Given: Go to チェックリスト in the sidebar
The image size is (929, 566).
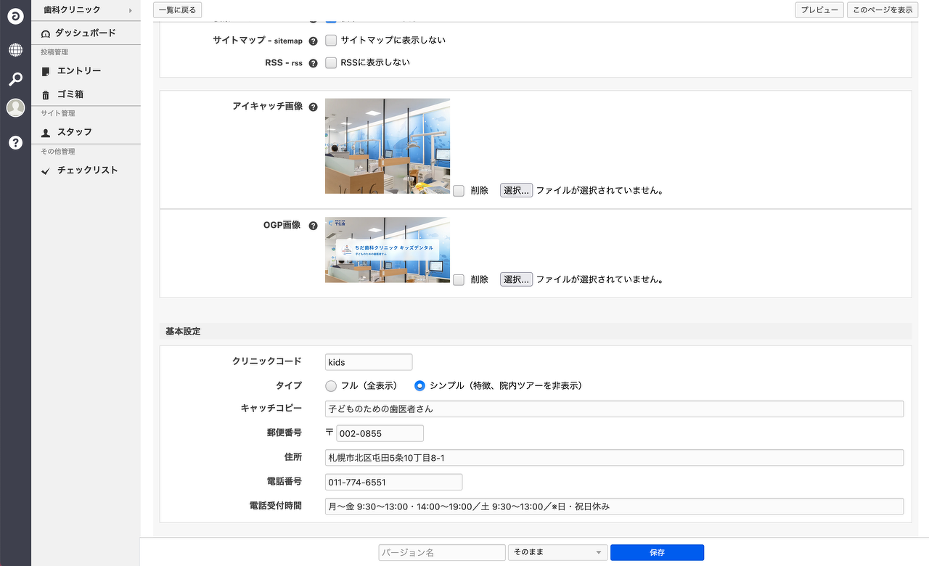Looking at the screenshot, I should tap(87, 171).
